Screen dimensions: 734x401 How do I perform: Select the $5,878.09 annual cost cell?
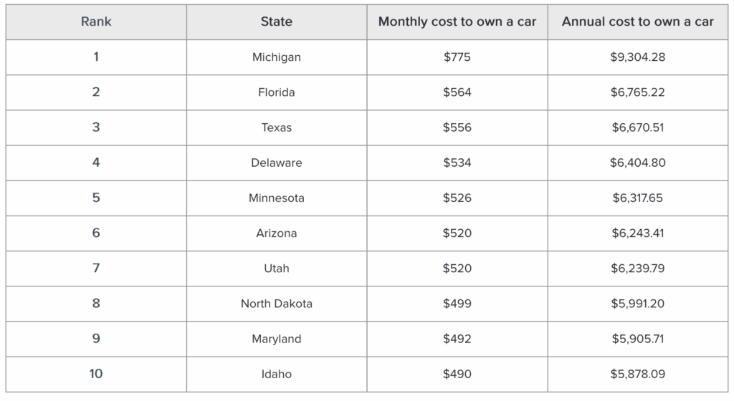[x=637, y=374]
